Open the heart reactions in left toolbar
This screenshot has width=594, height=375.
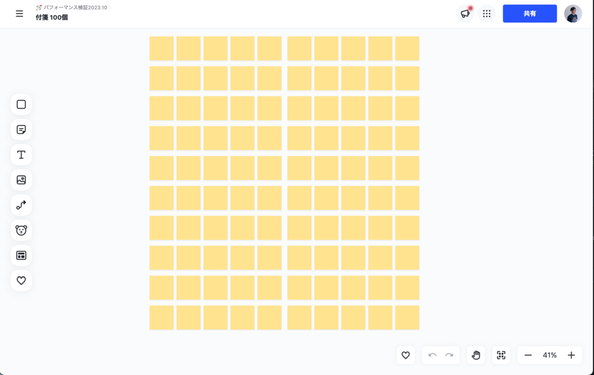click(21, 281)
